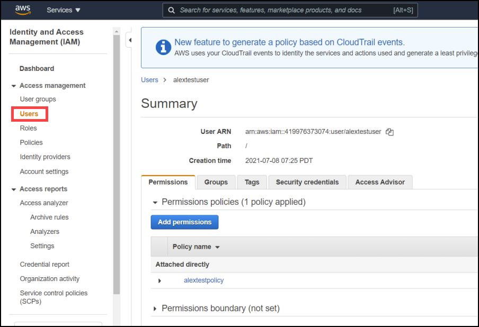This screenshot has width=479, height=327.
Task: Select Users in the sidebar
Action: [29, 114]
